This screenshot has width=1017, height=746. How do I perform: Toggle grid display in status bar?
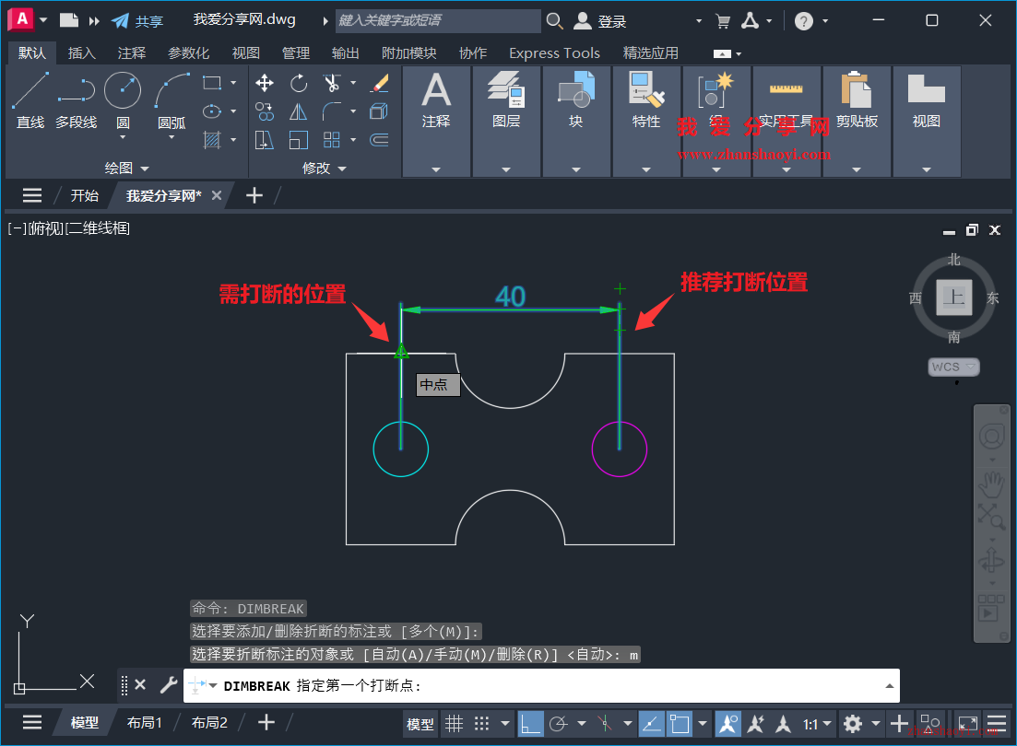pos(454,723)
